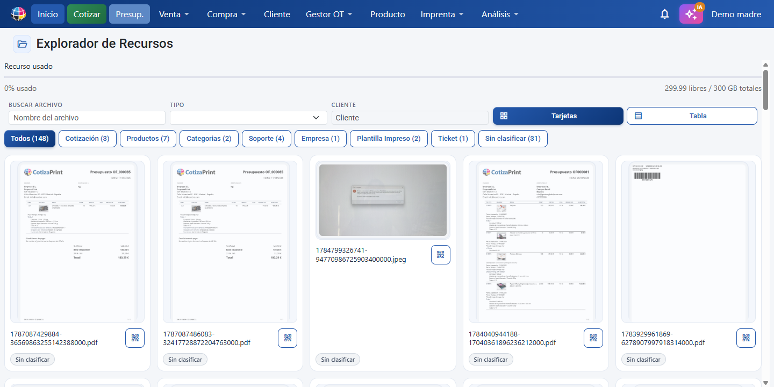Click file name starting 1783929961869
Viewport: 774px width, 387px height.
[663, 338]
